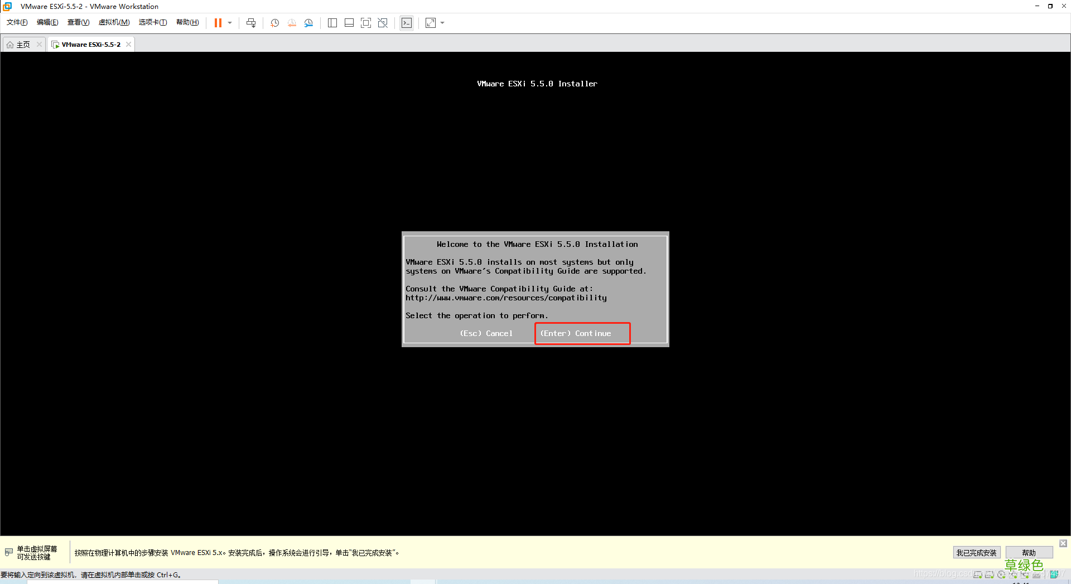Click the message log icon in status bar
Viewport: 1071px width, 584px height.
1054,575
